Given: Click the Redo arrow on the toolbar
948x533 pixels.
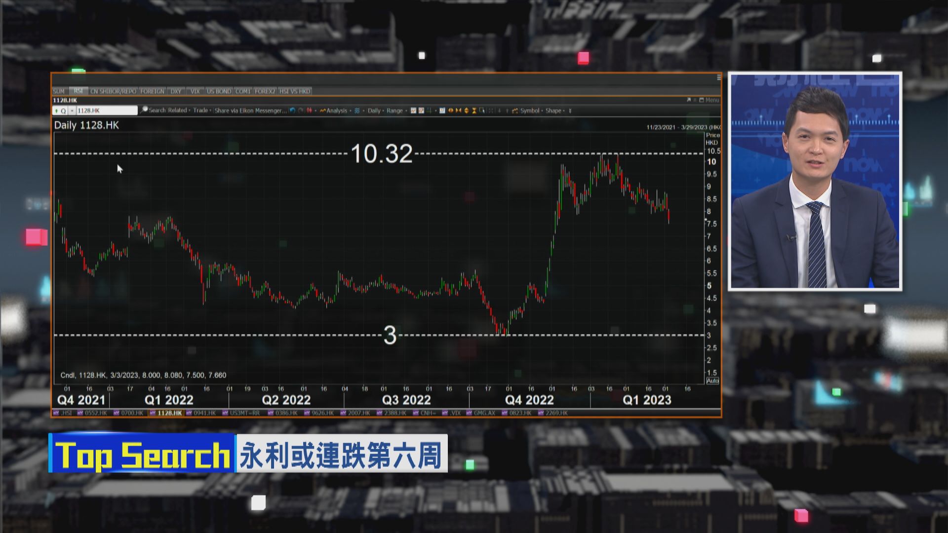Looking at the screenshot, I should click(x=301, y=111).
